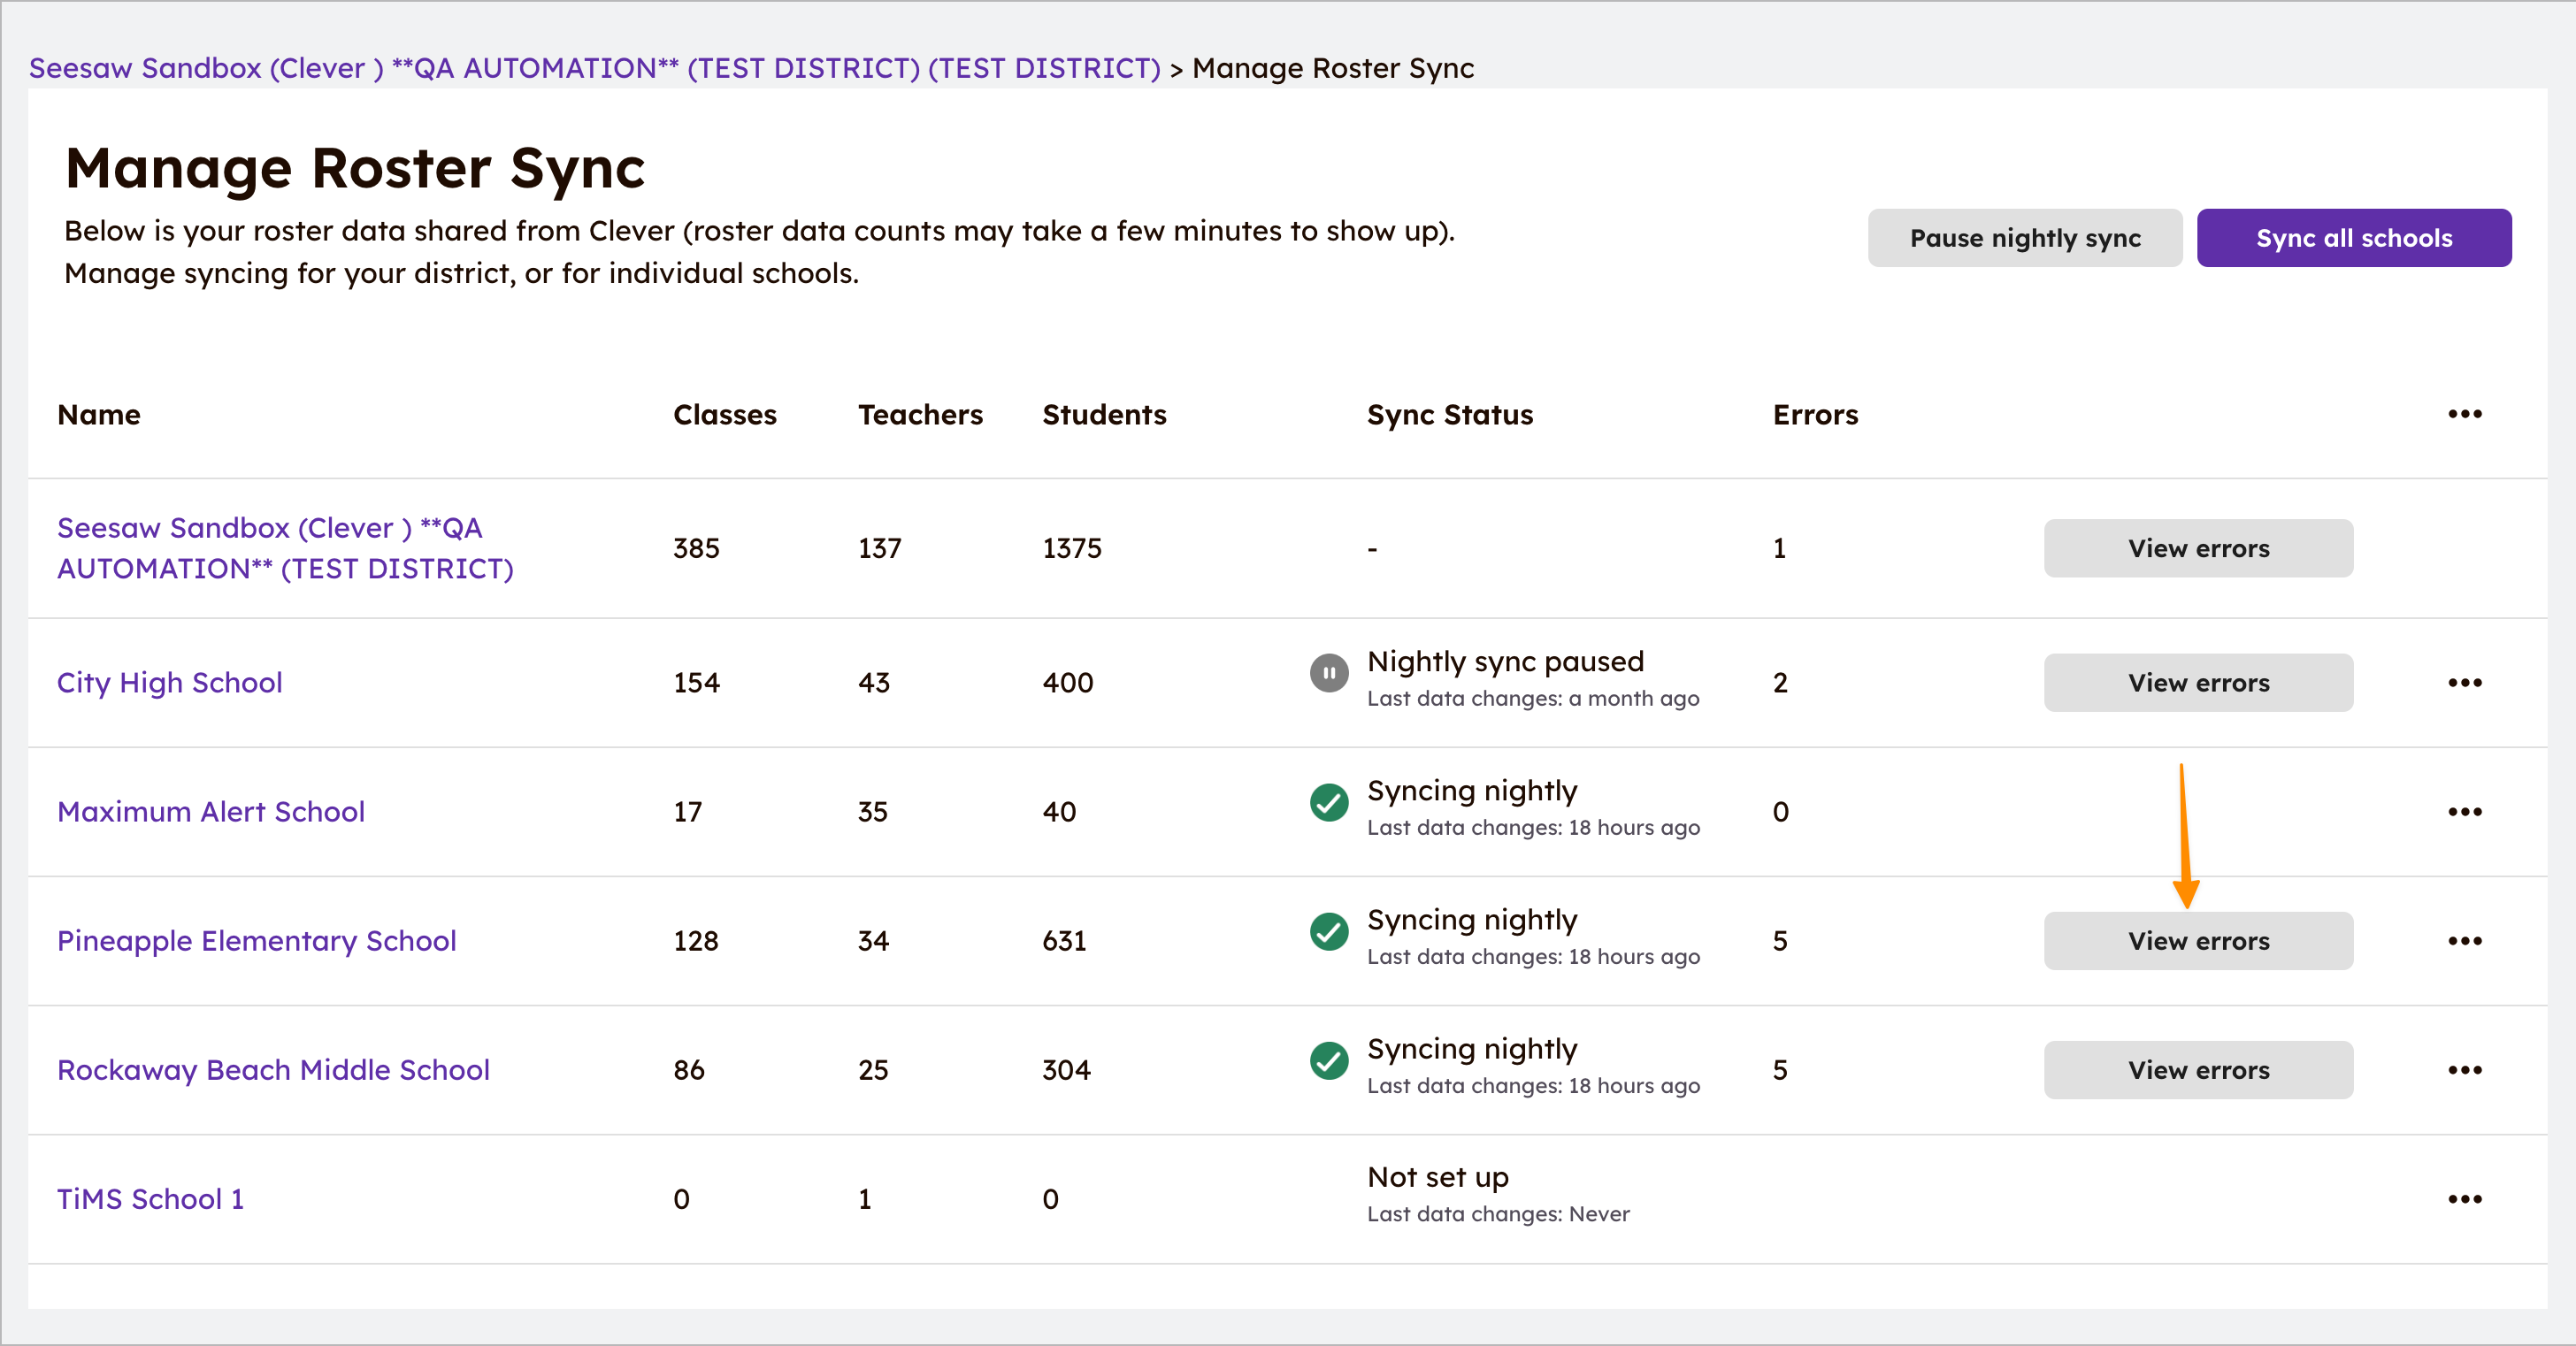
Task: Open the TiMS School 1 link
Action: click(150, 1200)
